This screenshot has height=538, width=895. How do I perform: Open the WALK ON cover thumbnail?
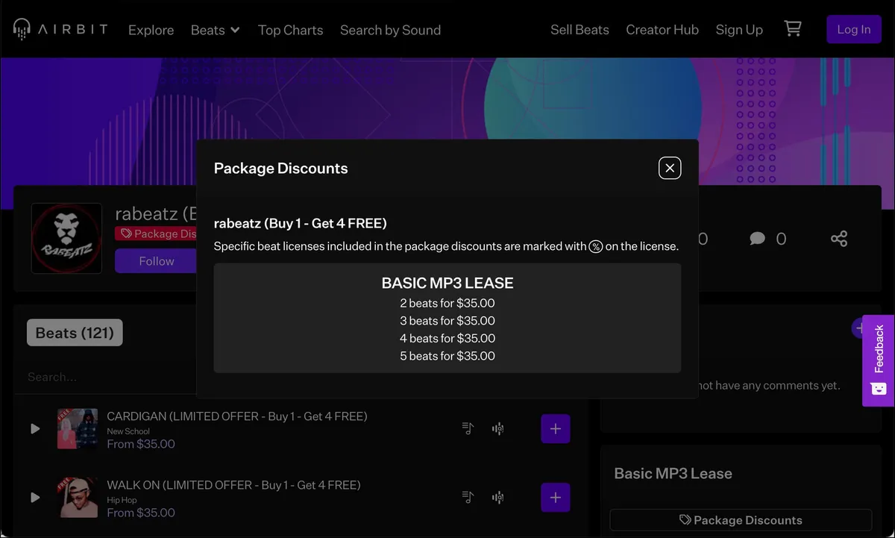point(78,498)
